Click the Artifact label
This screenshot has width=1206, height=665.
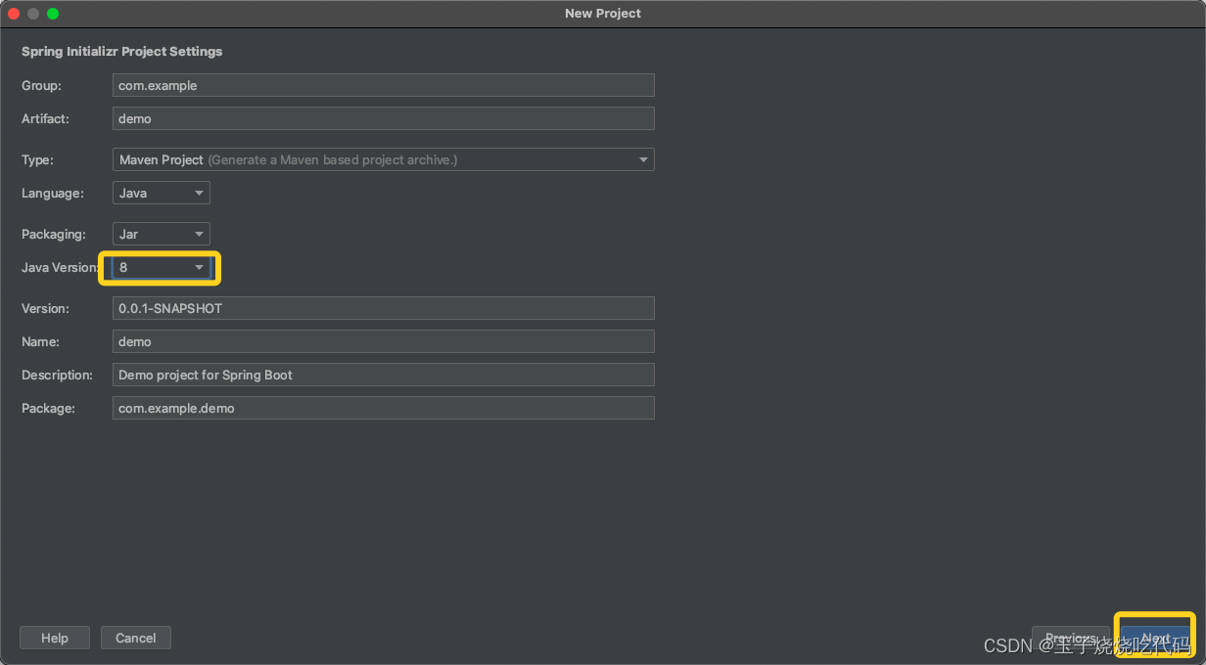click(x=44, y=118)
